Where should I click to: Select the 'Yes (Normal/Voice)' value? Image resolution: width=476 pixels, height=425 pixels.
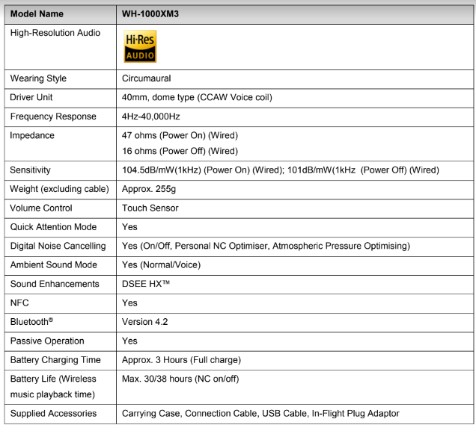[x=161, y=264]
